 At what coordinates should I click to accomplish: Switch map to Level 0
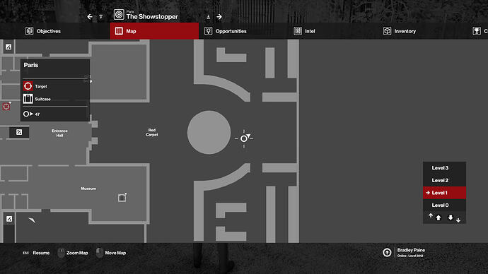pyautogui.click(x=444, y=205)
